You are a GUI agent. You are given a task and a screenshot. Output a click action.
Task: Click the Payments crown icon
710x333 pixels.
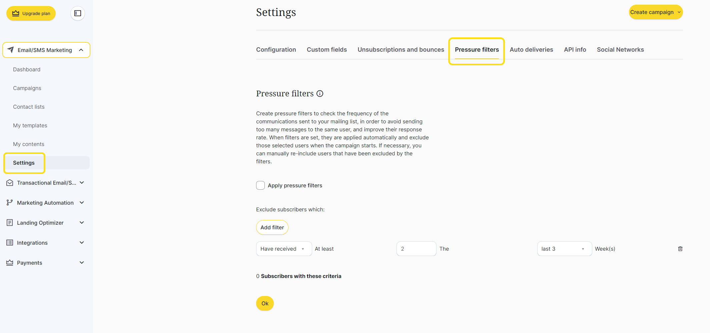(x=10, y=263)
